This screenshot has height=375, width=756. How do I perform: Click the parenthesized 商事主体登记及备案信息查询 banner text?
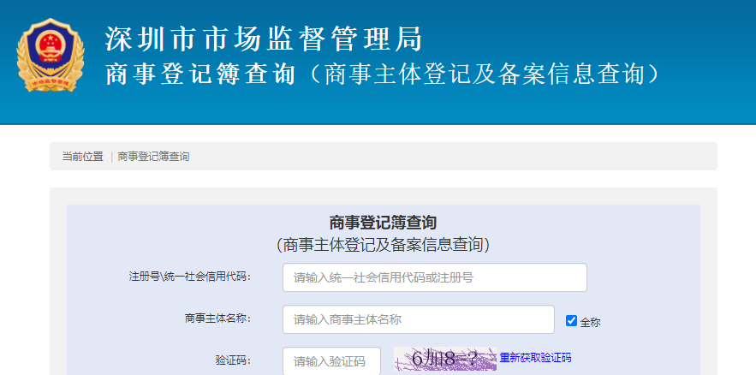tap(482, 74)
